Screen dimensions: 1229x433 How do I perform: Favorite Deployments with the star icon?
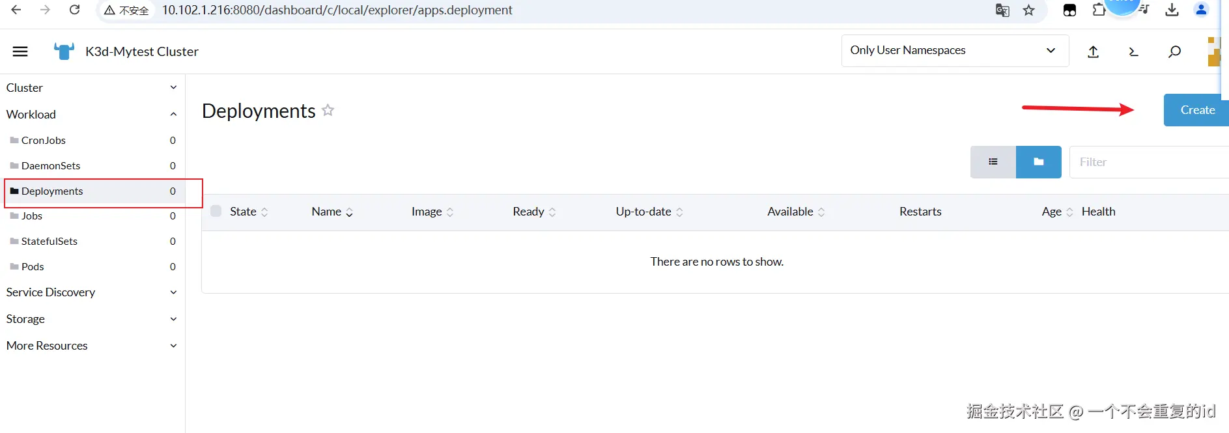coord(328,110)
